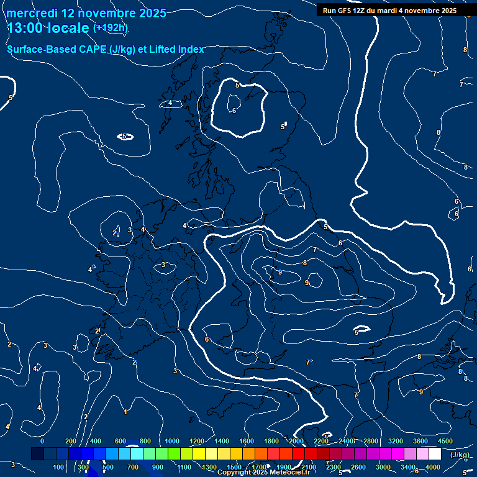
Task: Select the sky blue swatch between 600 and 700
Action: [124, 453]
